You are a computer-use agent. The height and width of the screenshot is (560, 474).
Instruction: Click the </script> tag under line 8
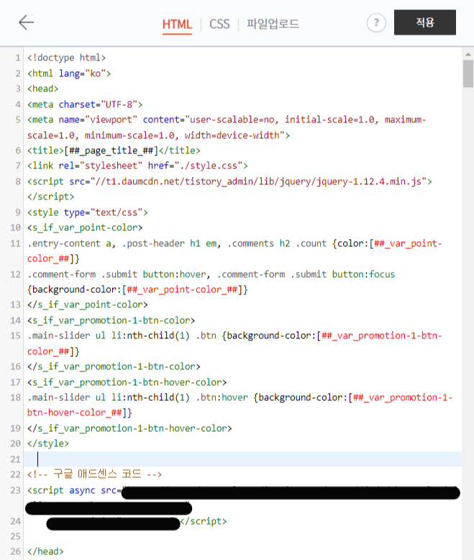coord(50,197)
